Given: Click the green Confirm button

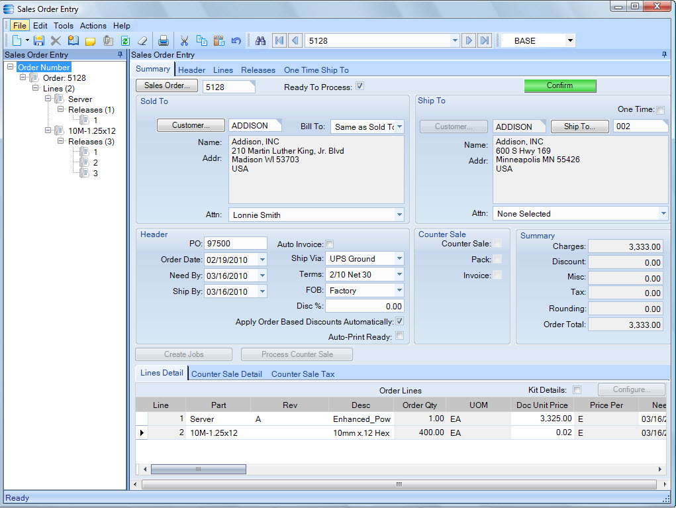Looking at the screenshot, I should coord(560,85).
